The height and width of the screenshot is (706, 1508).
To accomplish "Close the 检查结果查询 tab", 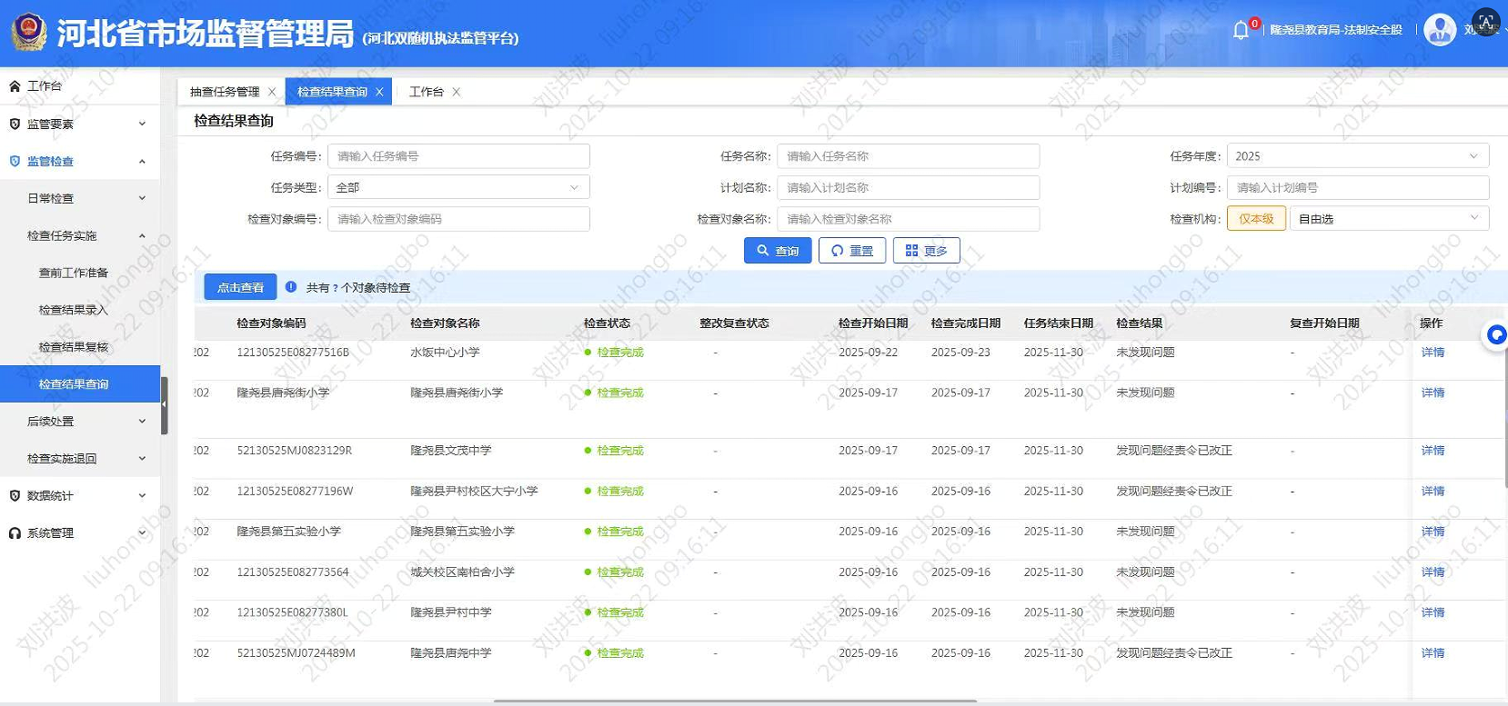I will click(379, 92).
